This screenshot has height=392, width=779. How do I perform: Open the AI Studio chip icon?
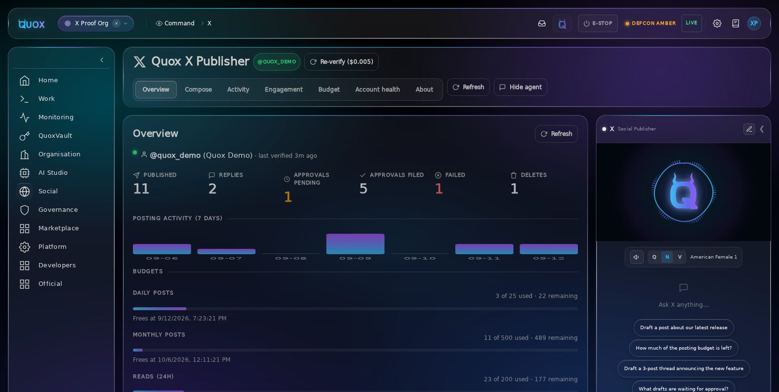(x=24, y=173)
